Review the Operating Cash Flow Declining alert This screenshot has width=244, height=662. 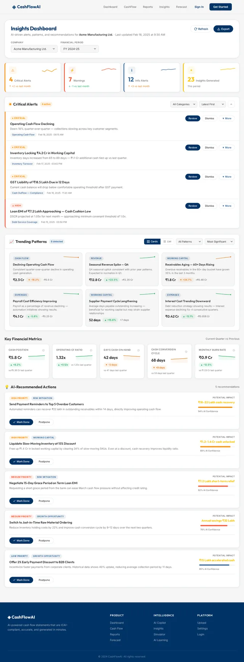pos(193,119)
